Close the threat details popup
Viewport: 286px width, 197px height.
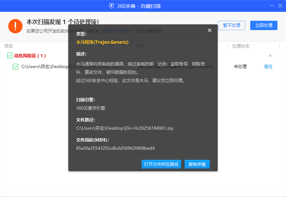pyautogui.click(x=209, y=30)
